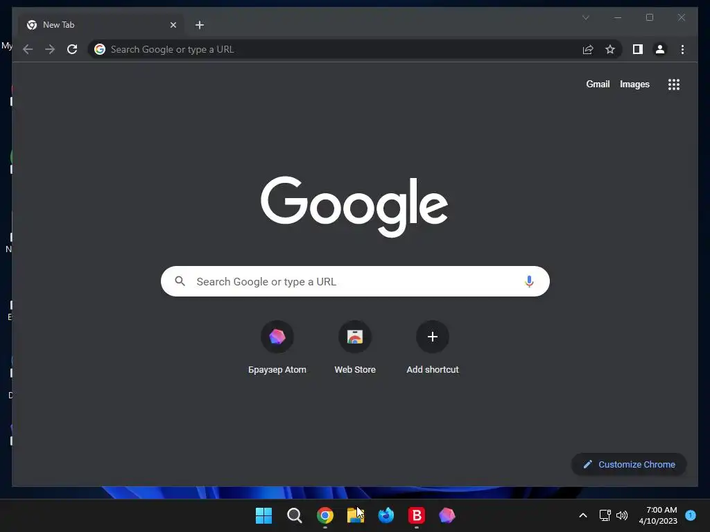The width and height of the screenshot is (710, 532).
Task: Go forward with the forward arrow
Action: [x=50, y=49]
